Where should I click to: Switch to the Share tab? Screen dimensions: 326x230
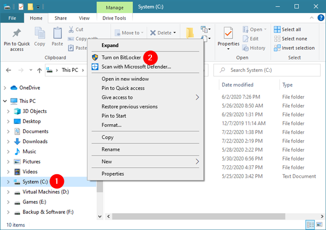point(60,18)
